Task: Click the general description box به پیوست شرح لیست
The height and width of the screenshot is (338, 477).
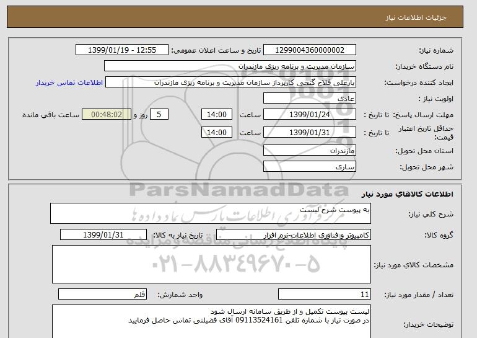Action: click(x=211, y=213)
